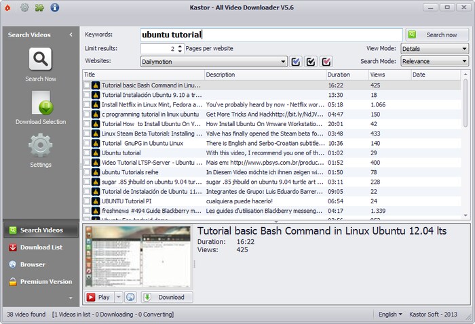The height and width of the screenshot is (324, 475).
Task: Sort results by Title column
Action: point(144,75)
